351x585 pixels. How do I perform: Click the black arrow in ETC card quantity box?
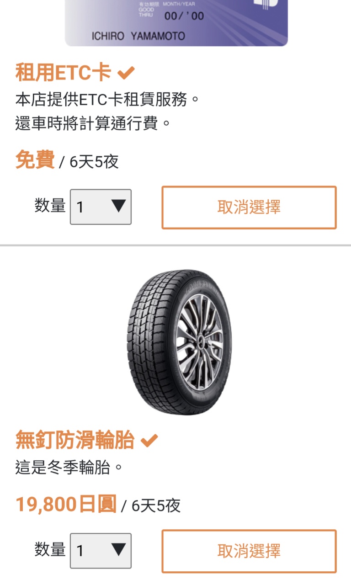click(x=118, y=207)
